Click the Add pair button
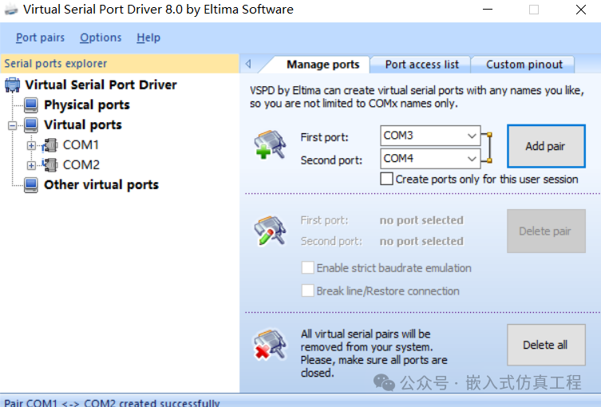Screen dimensions: 601x407 [546, 146]
